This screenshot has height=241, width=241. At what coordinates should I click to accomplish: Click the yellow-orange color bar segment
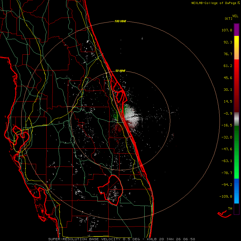coord(236,48)
